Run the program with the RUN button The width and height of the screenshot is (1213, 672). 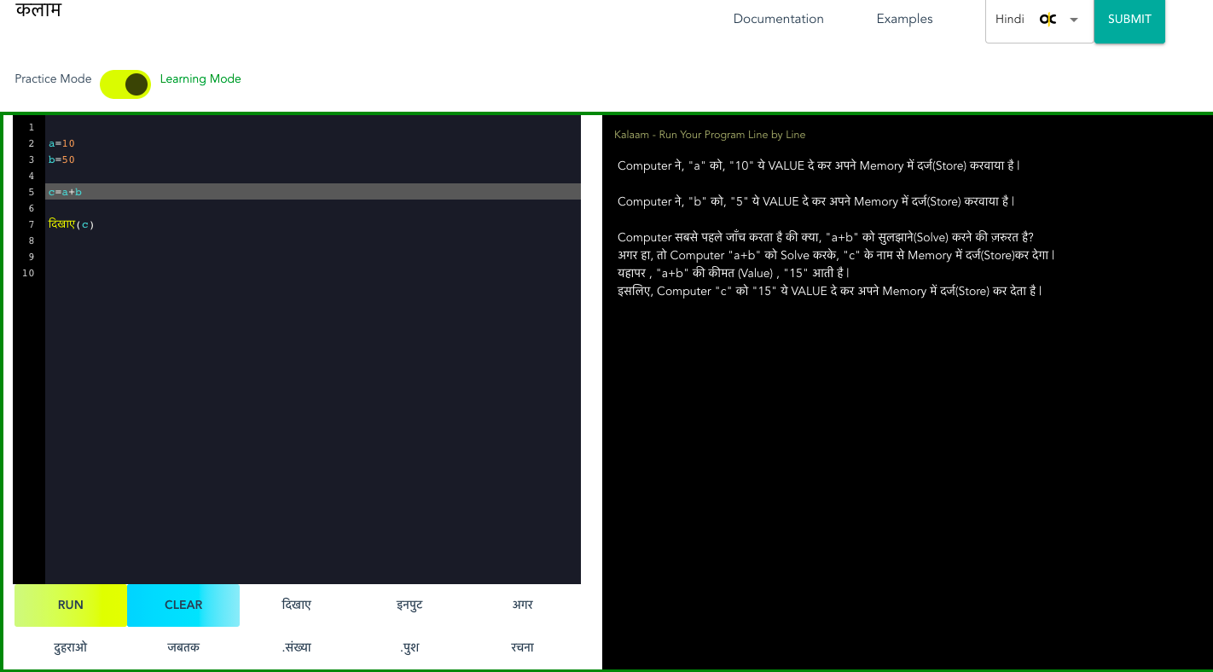(70, 605)
